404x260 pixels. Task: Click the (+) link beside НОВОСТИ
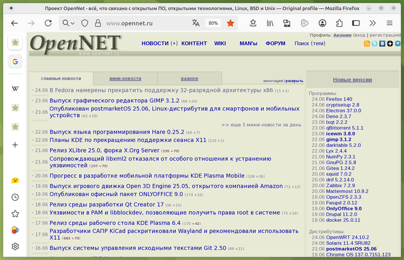174,43
